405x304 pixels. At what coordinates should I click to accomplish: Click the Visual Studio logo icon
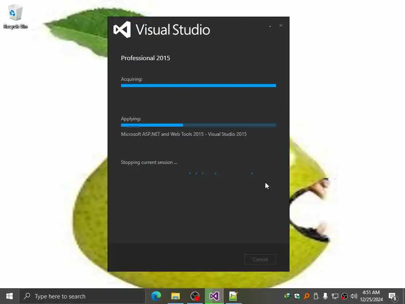pyautogui.click(x=122, y=29)
